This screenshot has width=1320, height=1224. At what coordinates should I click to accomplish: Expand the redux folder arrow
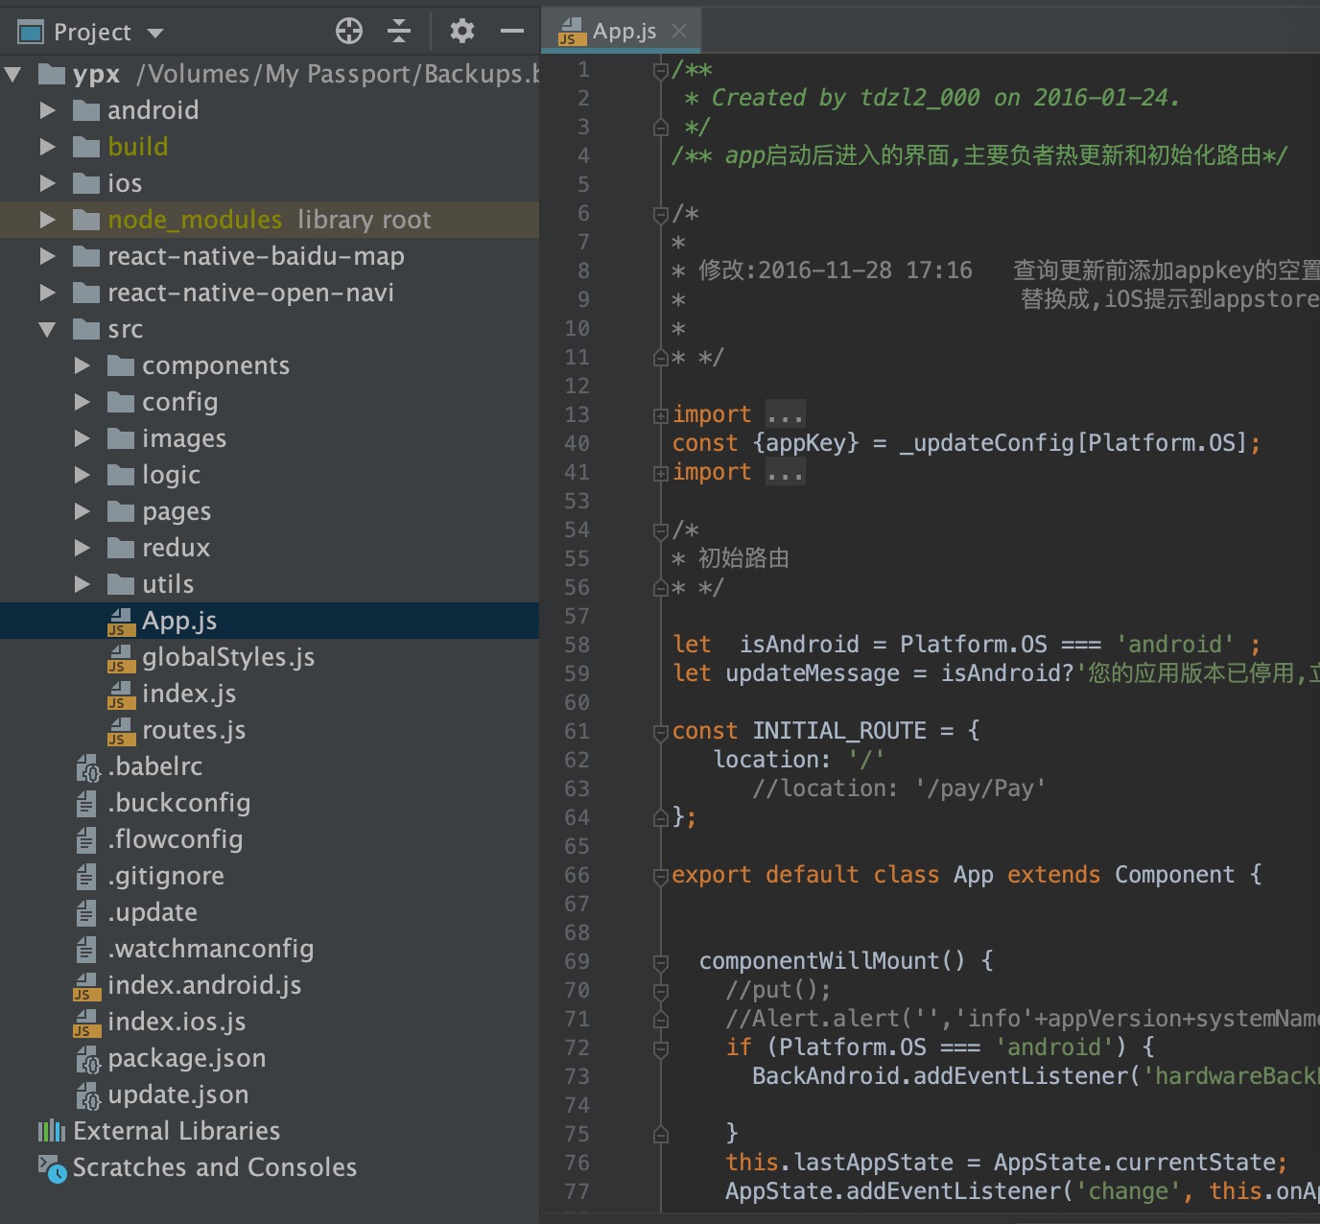tap(82, 548)
